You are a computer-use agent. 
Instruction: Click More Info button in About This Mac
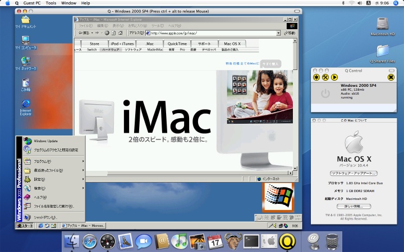point(353,206)
